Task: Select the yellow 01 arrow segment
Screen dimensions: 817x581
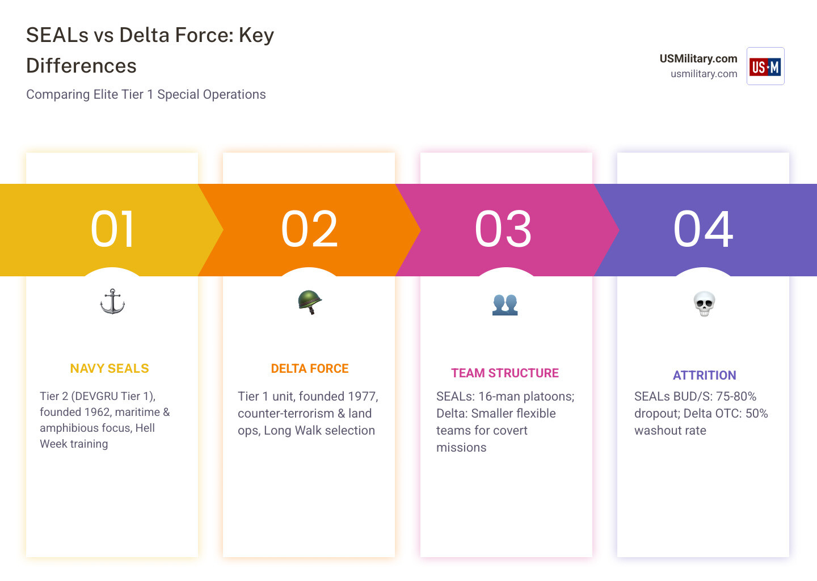Action: pos(112,230)
